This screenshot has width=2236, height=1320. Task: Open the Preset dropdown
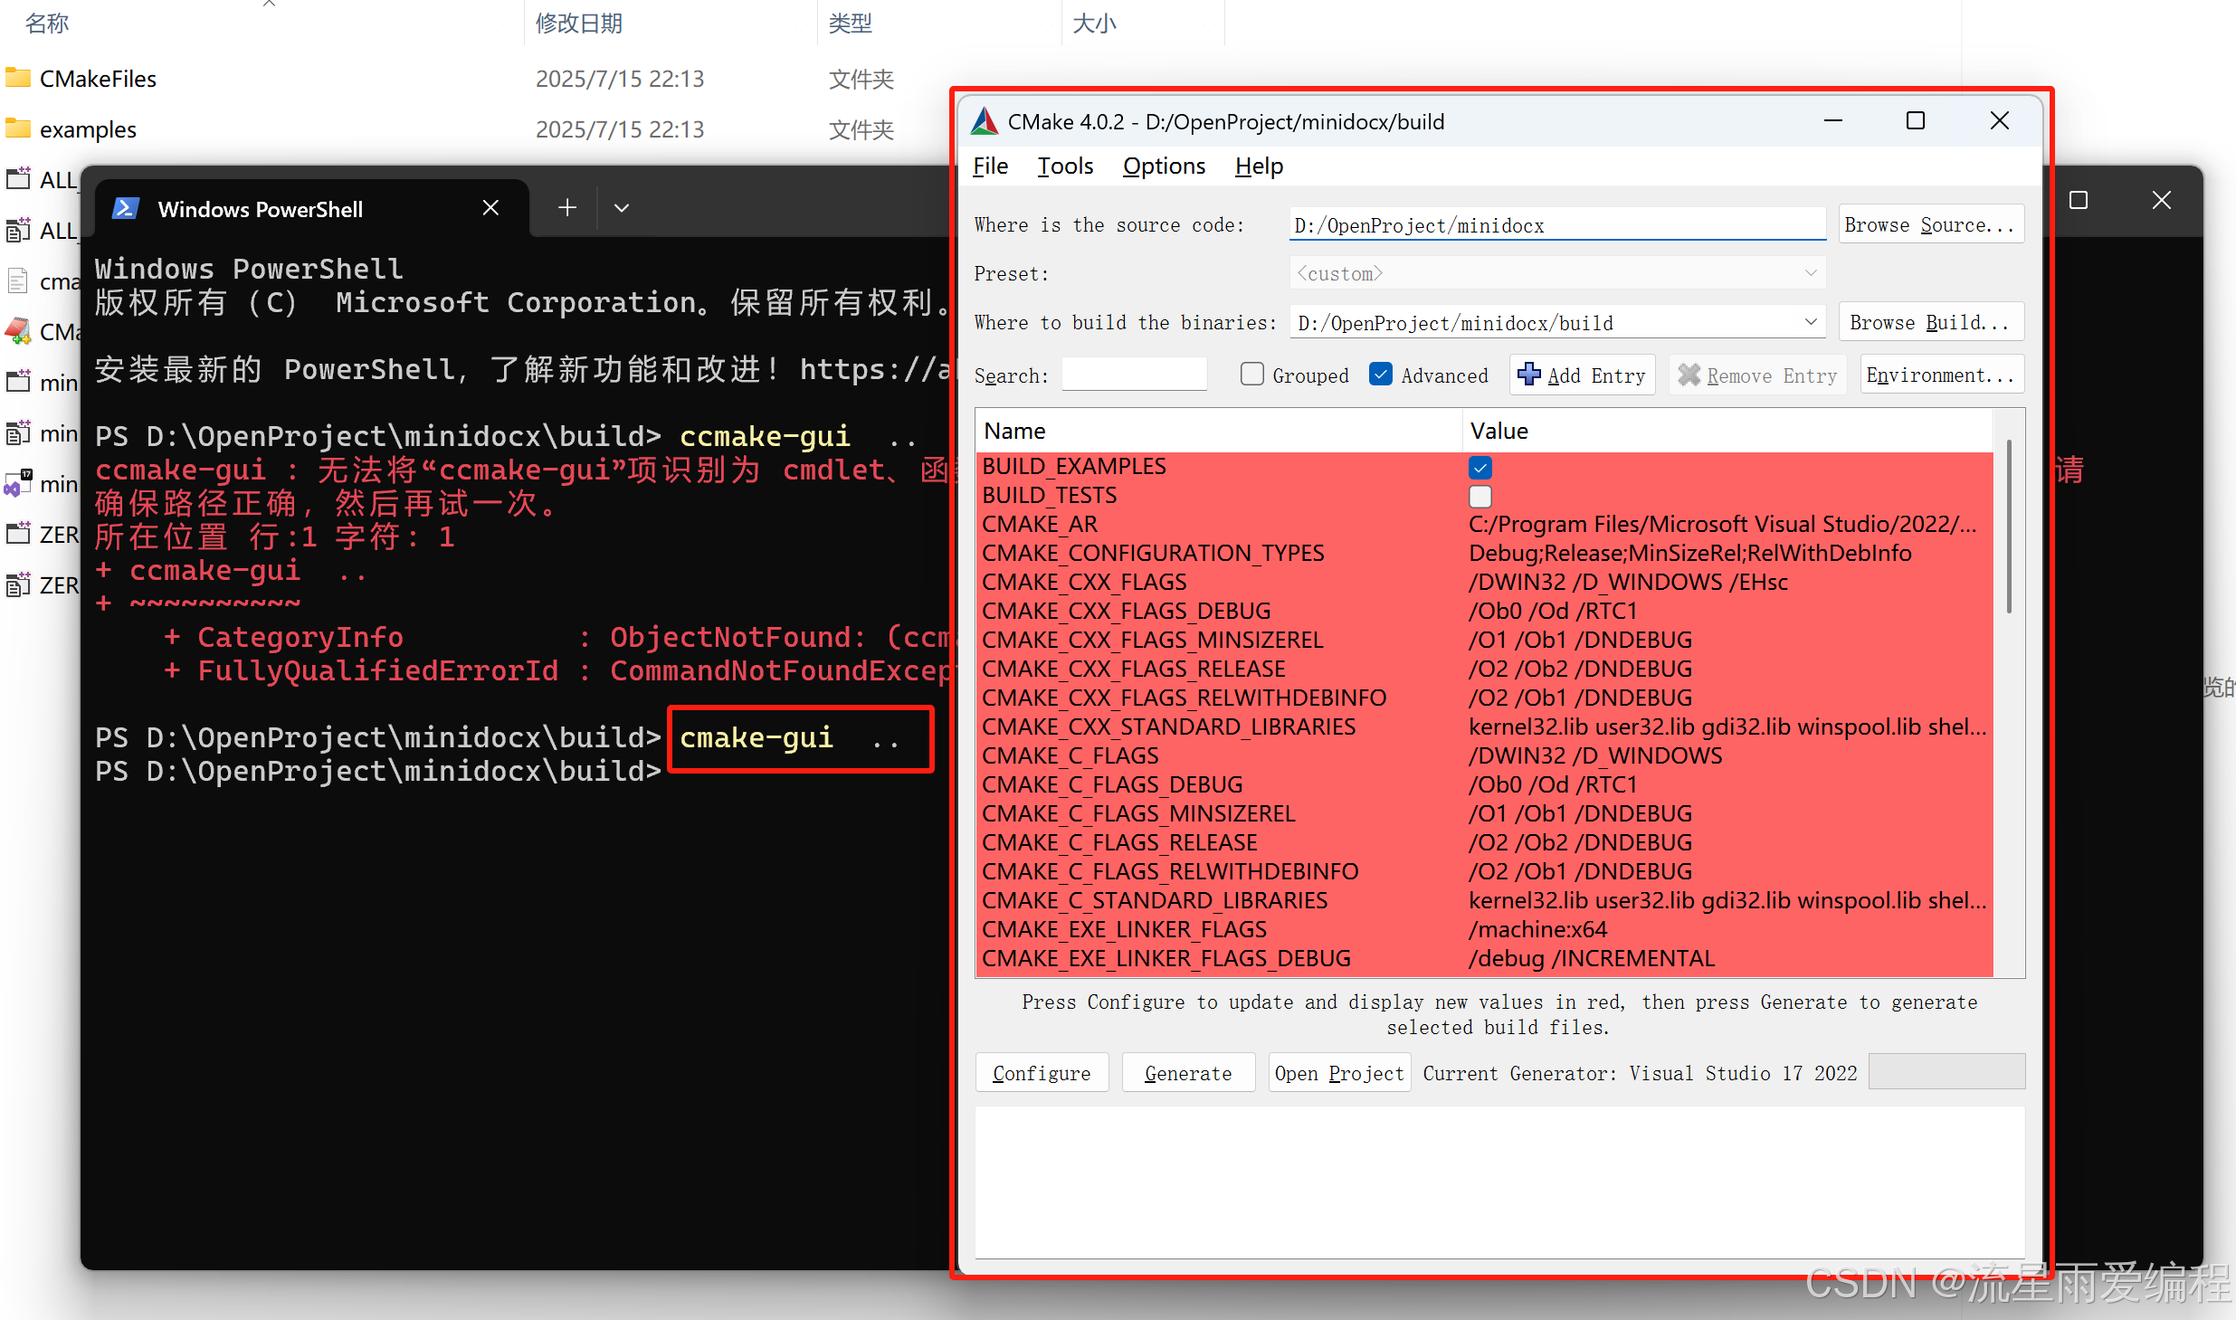(1557, 273)
